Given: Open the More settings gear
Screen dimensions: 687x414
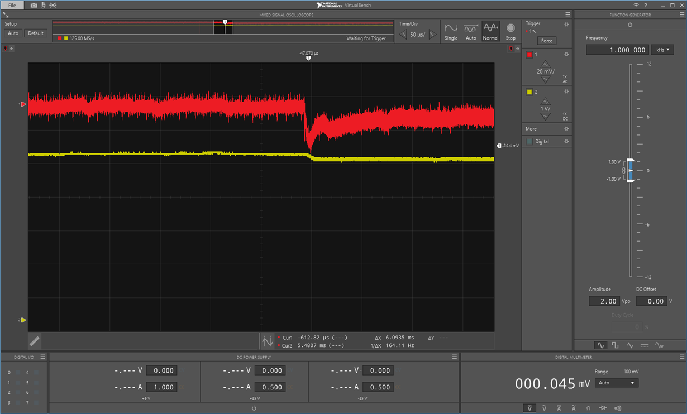Looking at the screenshot, I should tap(566, 129).
